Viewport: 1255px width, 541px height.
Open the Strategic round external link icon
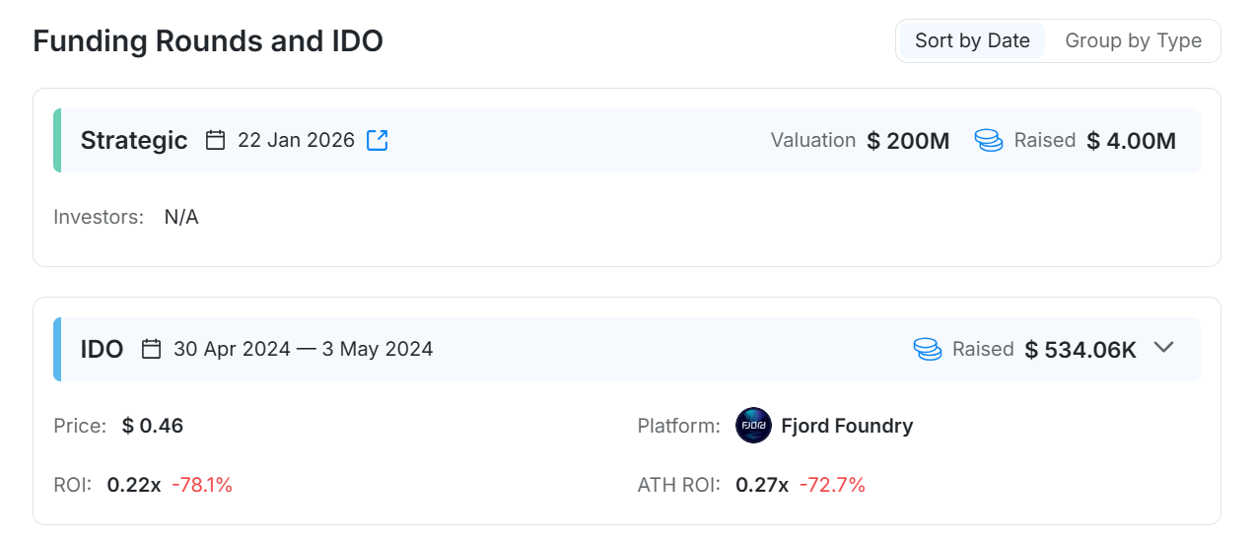[x=377, y=140]
